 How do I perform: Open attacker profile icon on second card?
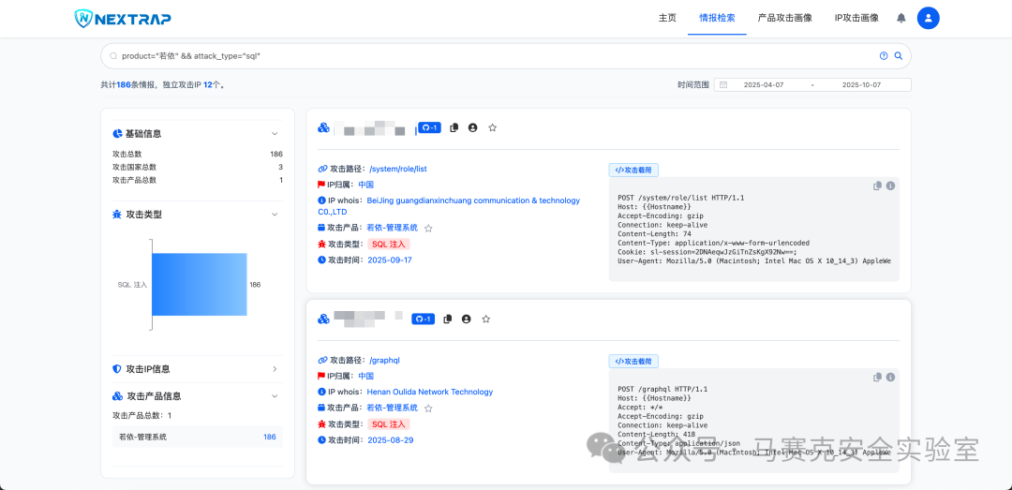pos(466,319)
